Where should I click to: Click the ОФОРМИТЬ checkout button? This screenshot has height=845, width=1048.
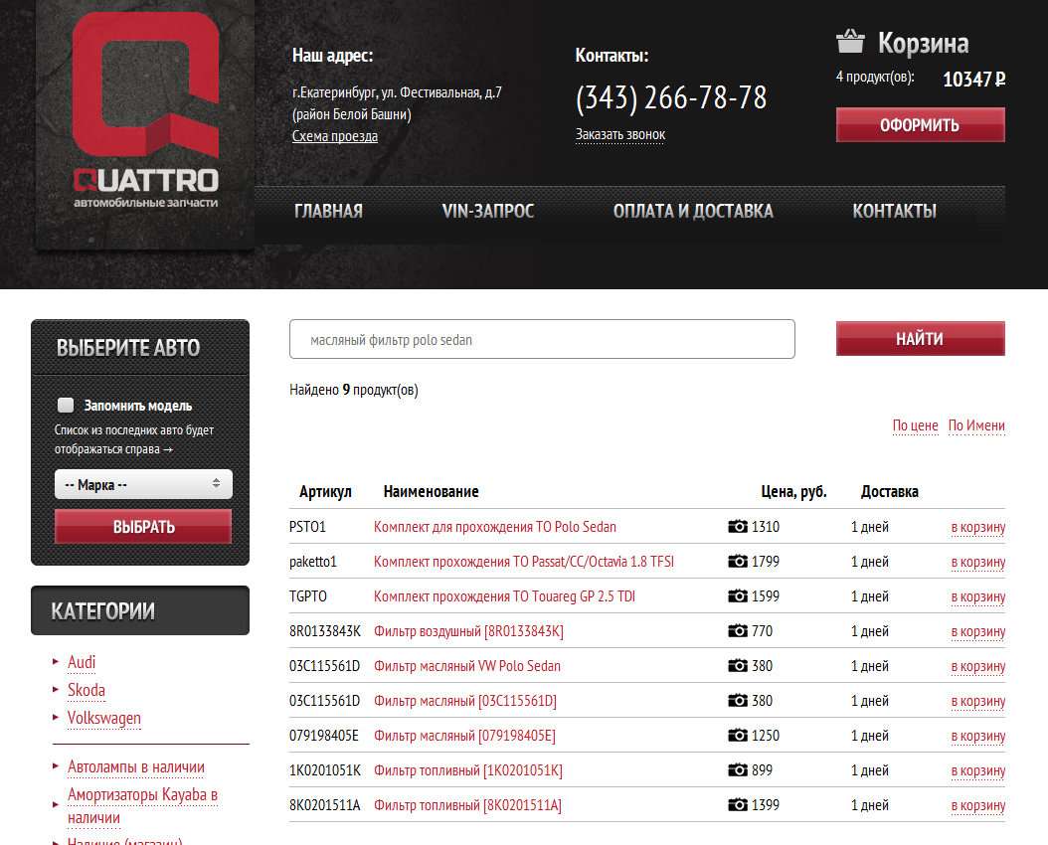pyautogui.click(x=921, y=125)
